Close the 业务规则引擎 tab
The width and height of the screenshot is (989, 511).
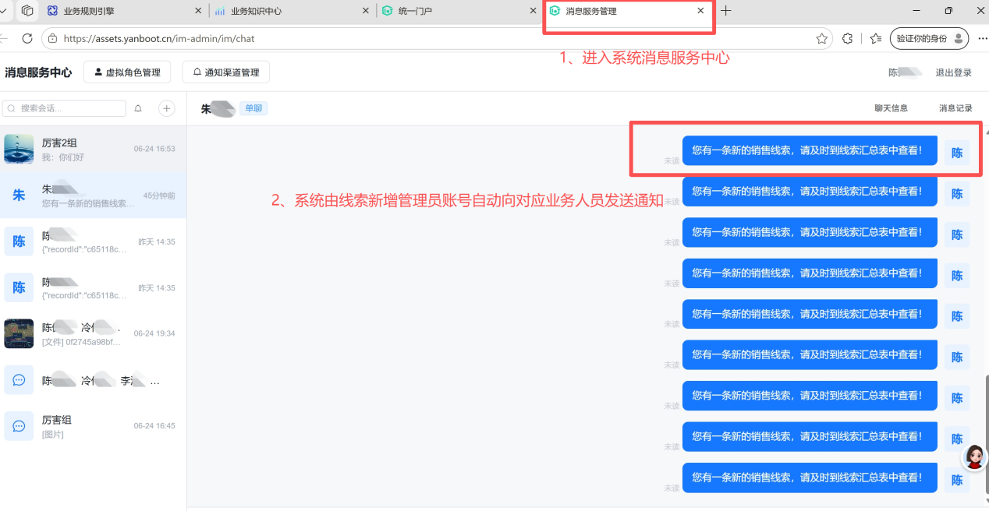(x=197, y=11)
